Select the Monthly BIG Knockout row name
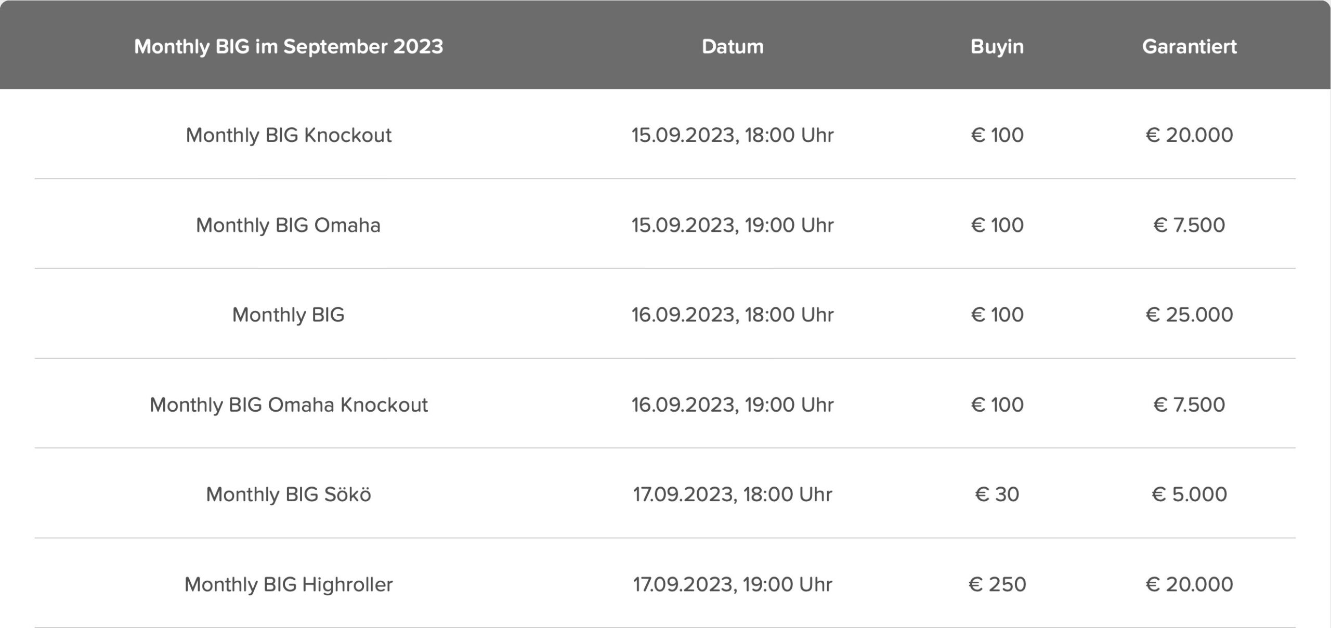Screen dimensions: 1331x628 289,135
